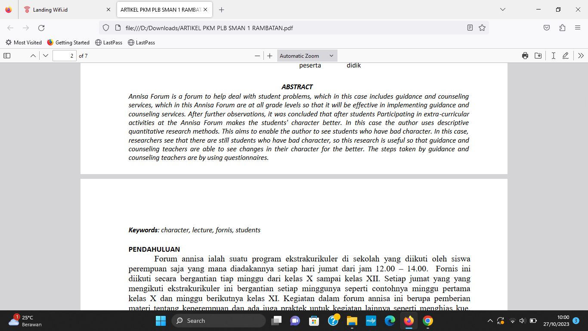Open the tracking protection shield
Screen dimensions: 588x331
pos(106,28)
